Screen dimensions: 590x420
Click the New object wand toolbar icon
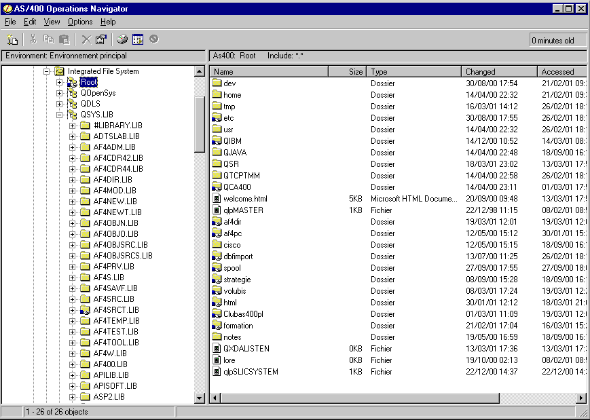(12, 39)
